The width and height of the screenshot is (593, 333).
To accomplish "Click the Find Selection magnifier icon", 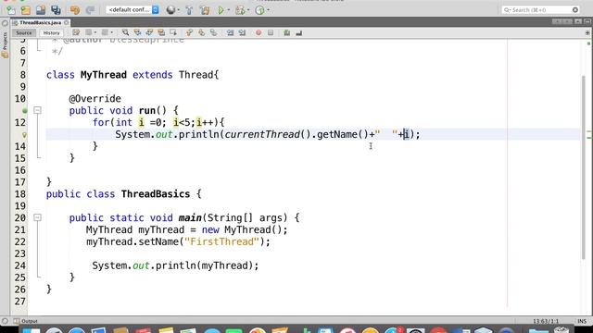I will 125,33.
